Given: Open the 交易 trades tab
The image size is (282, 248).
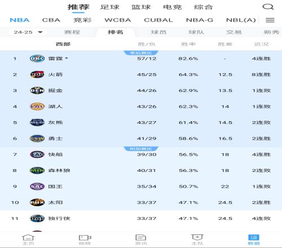Looking at the screenshot, I should click(x=233, y=32).
